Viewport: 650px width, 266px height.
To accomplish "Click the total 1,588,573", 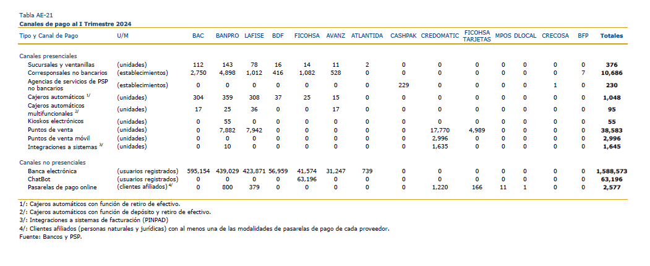I will pos(612,171).
